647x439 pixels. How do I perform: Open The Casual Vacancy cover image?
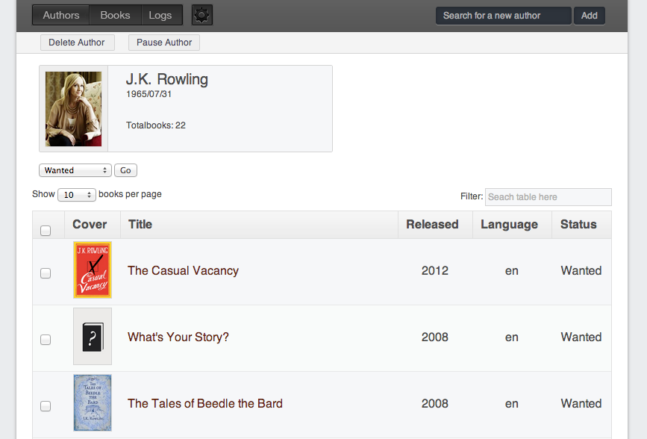click(93, 270)
